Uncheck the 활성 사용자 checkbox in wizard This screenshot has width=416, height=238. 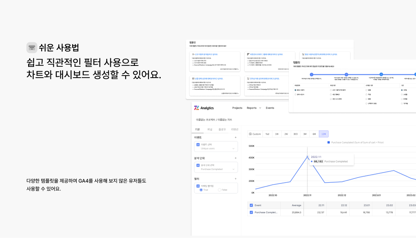pyautogui.click(x=296, y=90)
